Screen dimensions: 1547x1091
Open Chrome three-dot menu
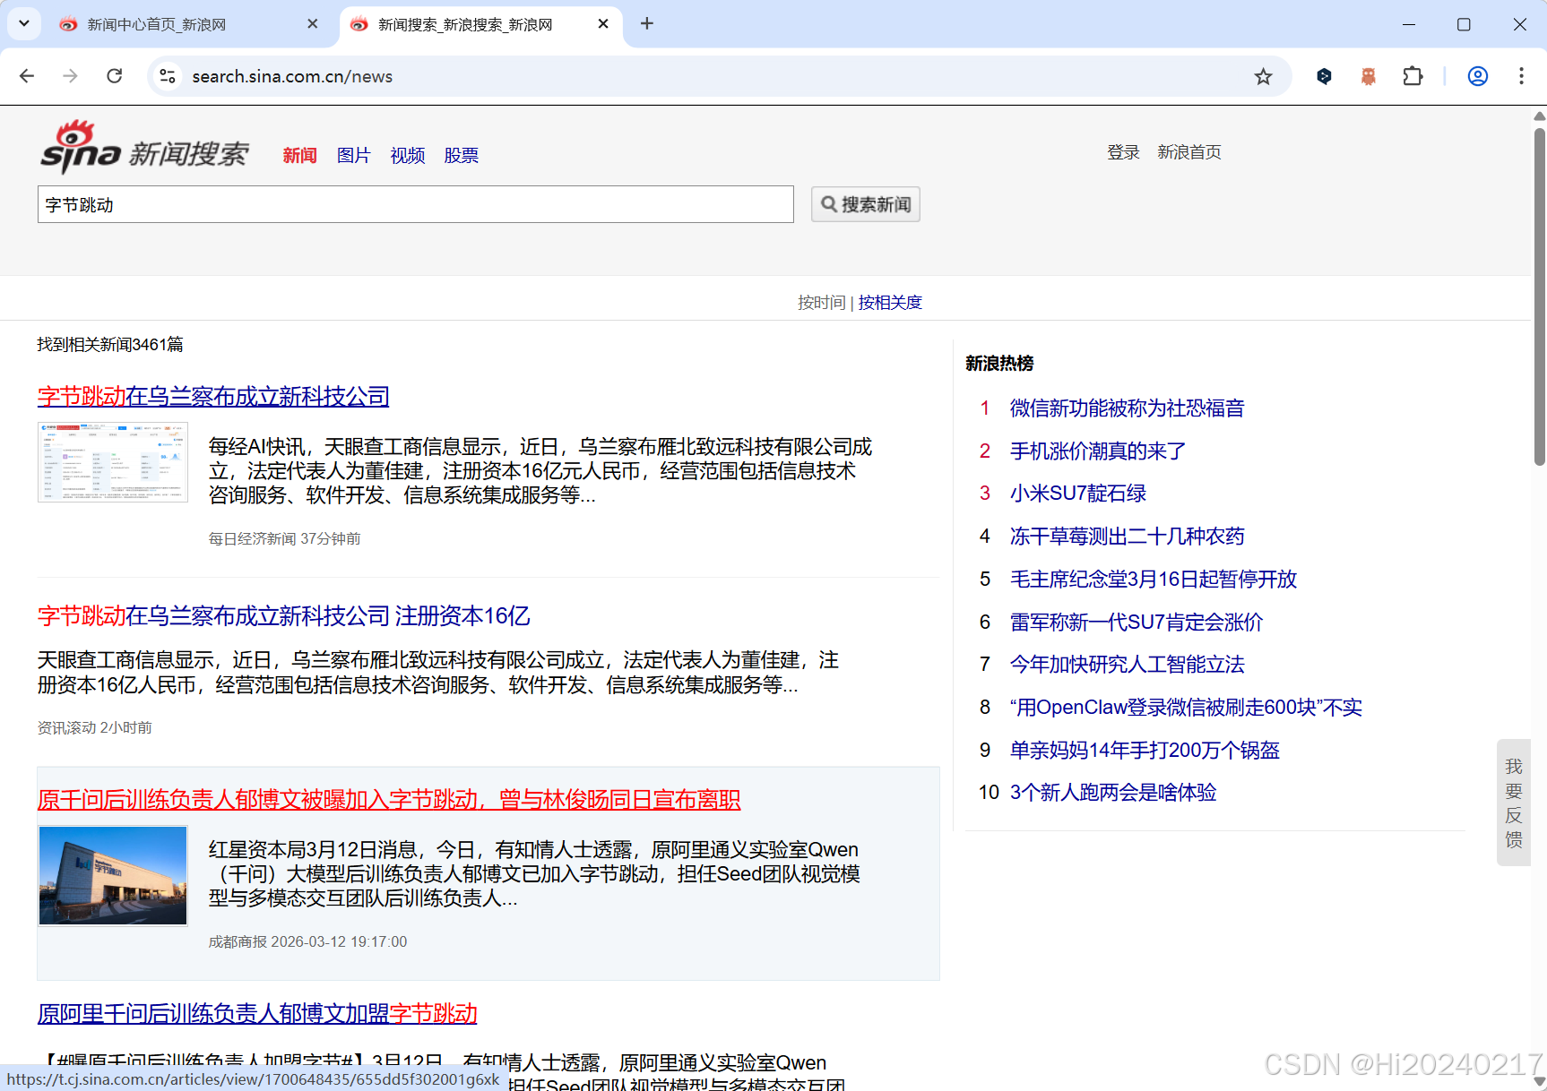tap(1521, 76)
